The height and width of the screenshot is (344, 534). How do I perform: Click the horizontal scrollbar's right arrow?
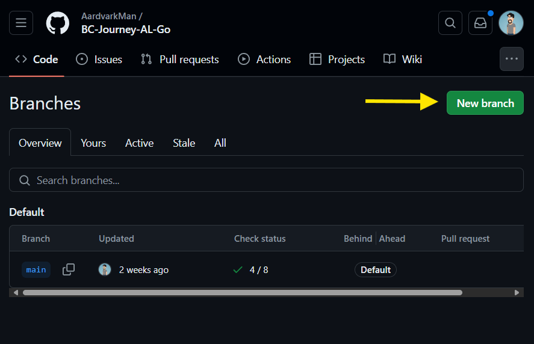(517, 292)
